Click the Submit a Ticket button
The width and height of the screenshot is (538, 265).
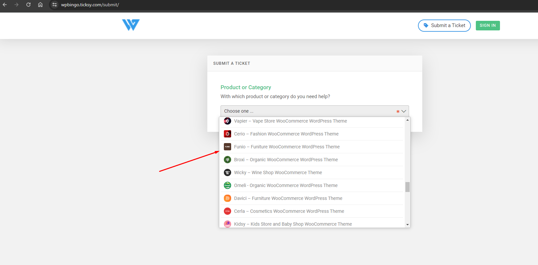[444, 25]
